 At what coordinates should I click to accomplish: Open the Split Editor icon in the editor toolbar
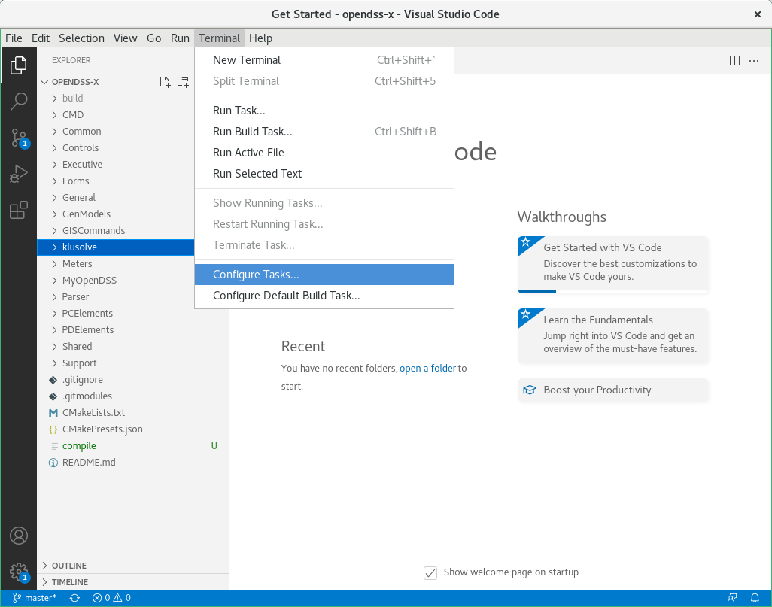734,61
